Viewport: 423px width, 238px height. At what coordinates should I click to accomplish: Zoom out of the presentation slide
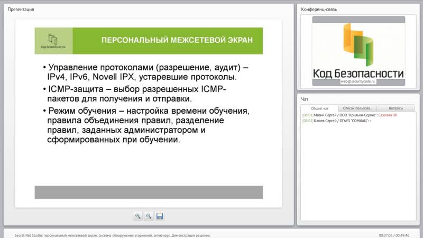(x=149, y=216)
